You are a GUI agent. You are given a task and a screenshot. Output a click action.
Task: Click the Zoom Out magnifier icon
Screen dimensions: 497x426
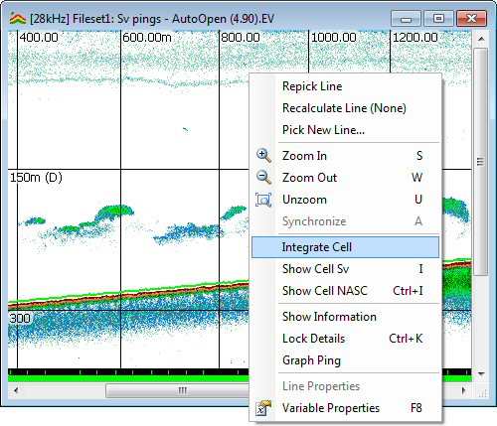(x=263, y=178)
